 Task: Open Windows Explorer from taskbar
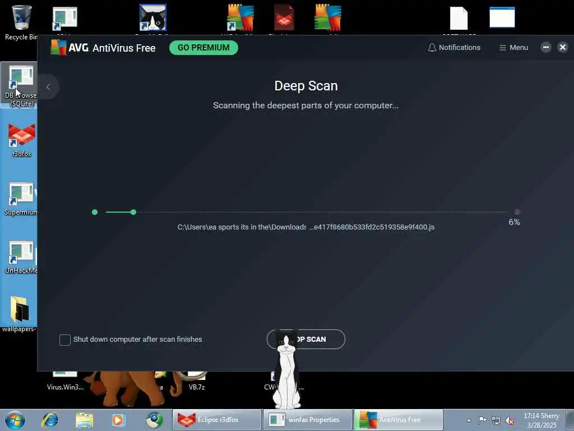pos(85,420)
